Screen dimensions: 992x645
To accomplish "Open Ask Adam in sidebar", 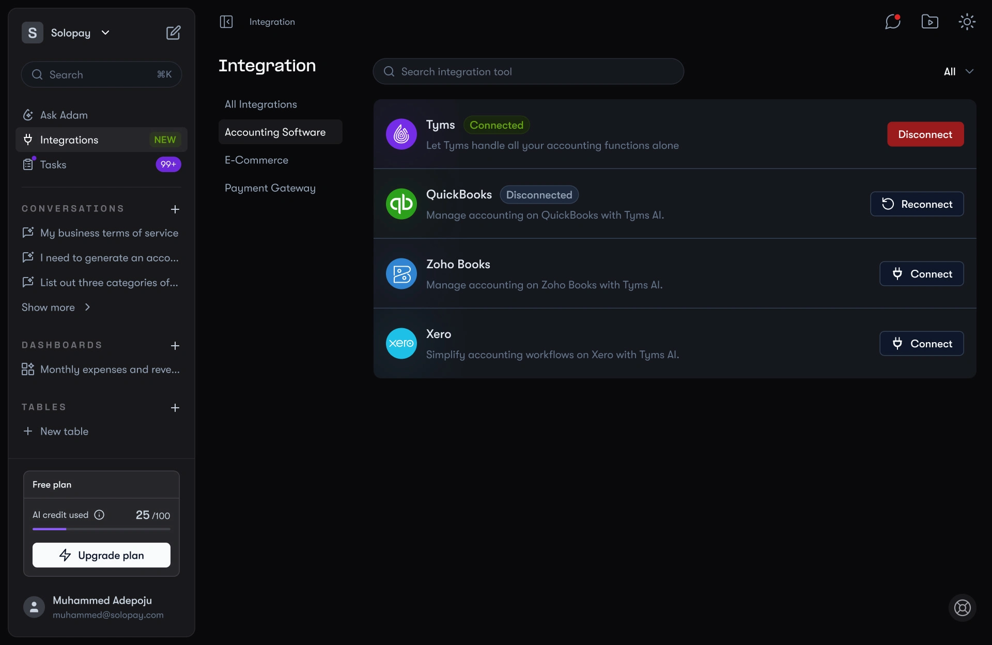I will 64,115.
